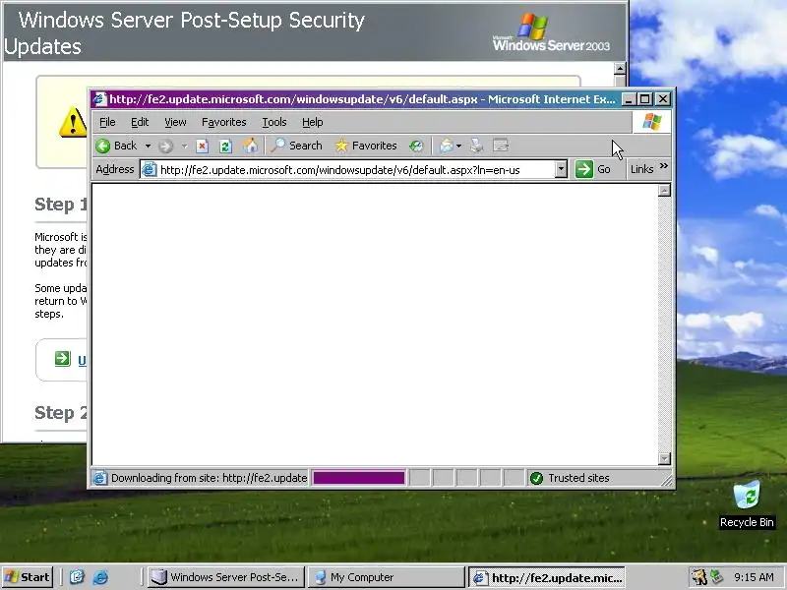Screen dimensions: 787x590
Task: Open the Favorites menu
Action: [x=224, y=122]
